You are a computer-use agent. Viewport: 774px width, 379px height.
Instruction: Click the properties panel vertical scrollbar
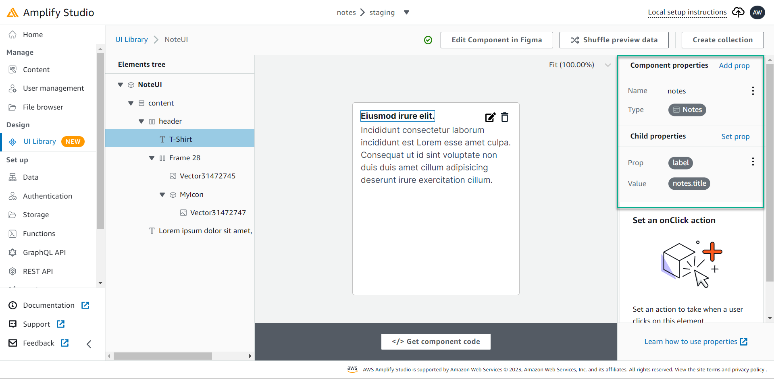pyautogui.click(x=770, y=172)
